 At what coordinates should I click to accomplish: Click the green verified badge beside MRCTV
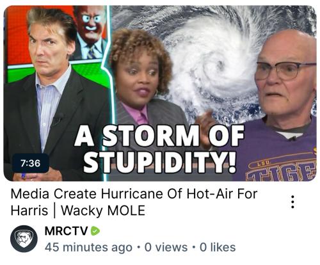point(95,231)
